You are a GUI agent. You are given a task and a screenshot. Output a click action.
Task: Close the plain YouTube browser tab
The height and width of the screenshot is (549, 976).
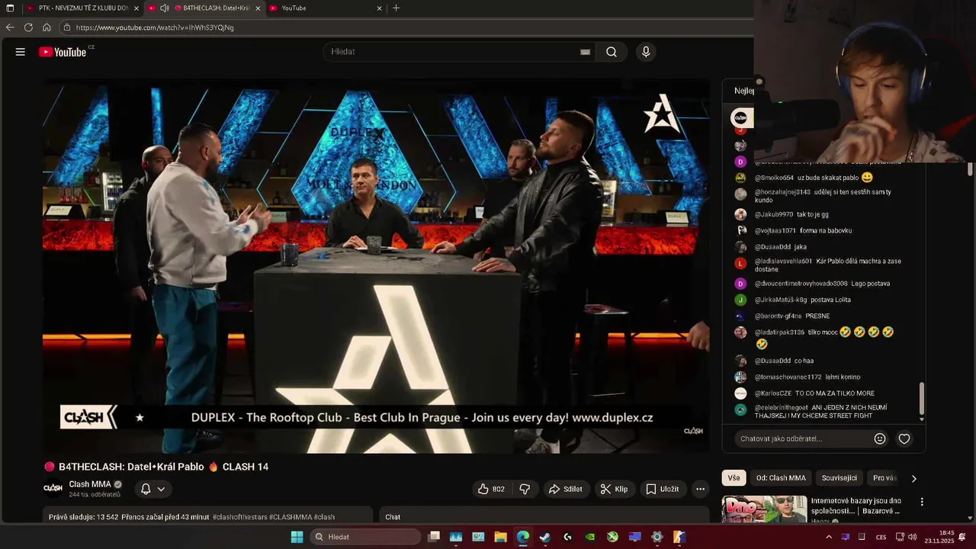(x=380, y=8)
